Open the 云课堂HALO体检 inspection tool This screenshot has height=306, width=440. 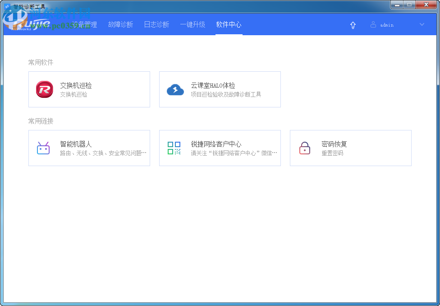(220, 89)
